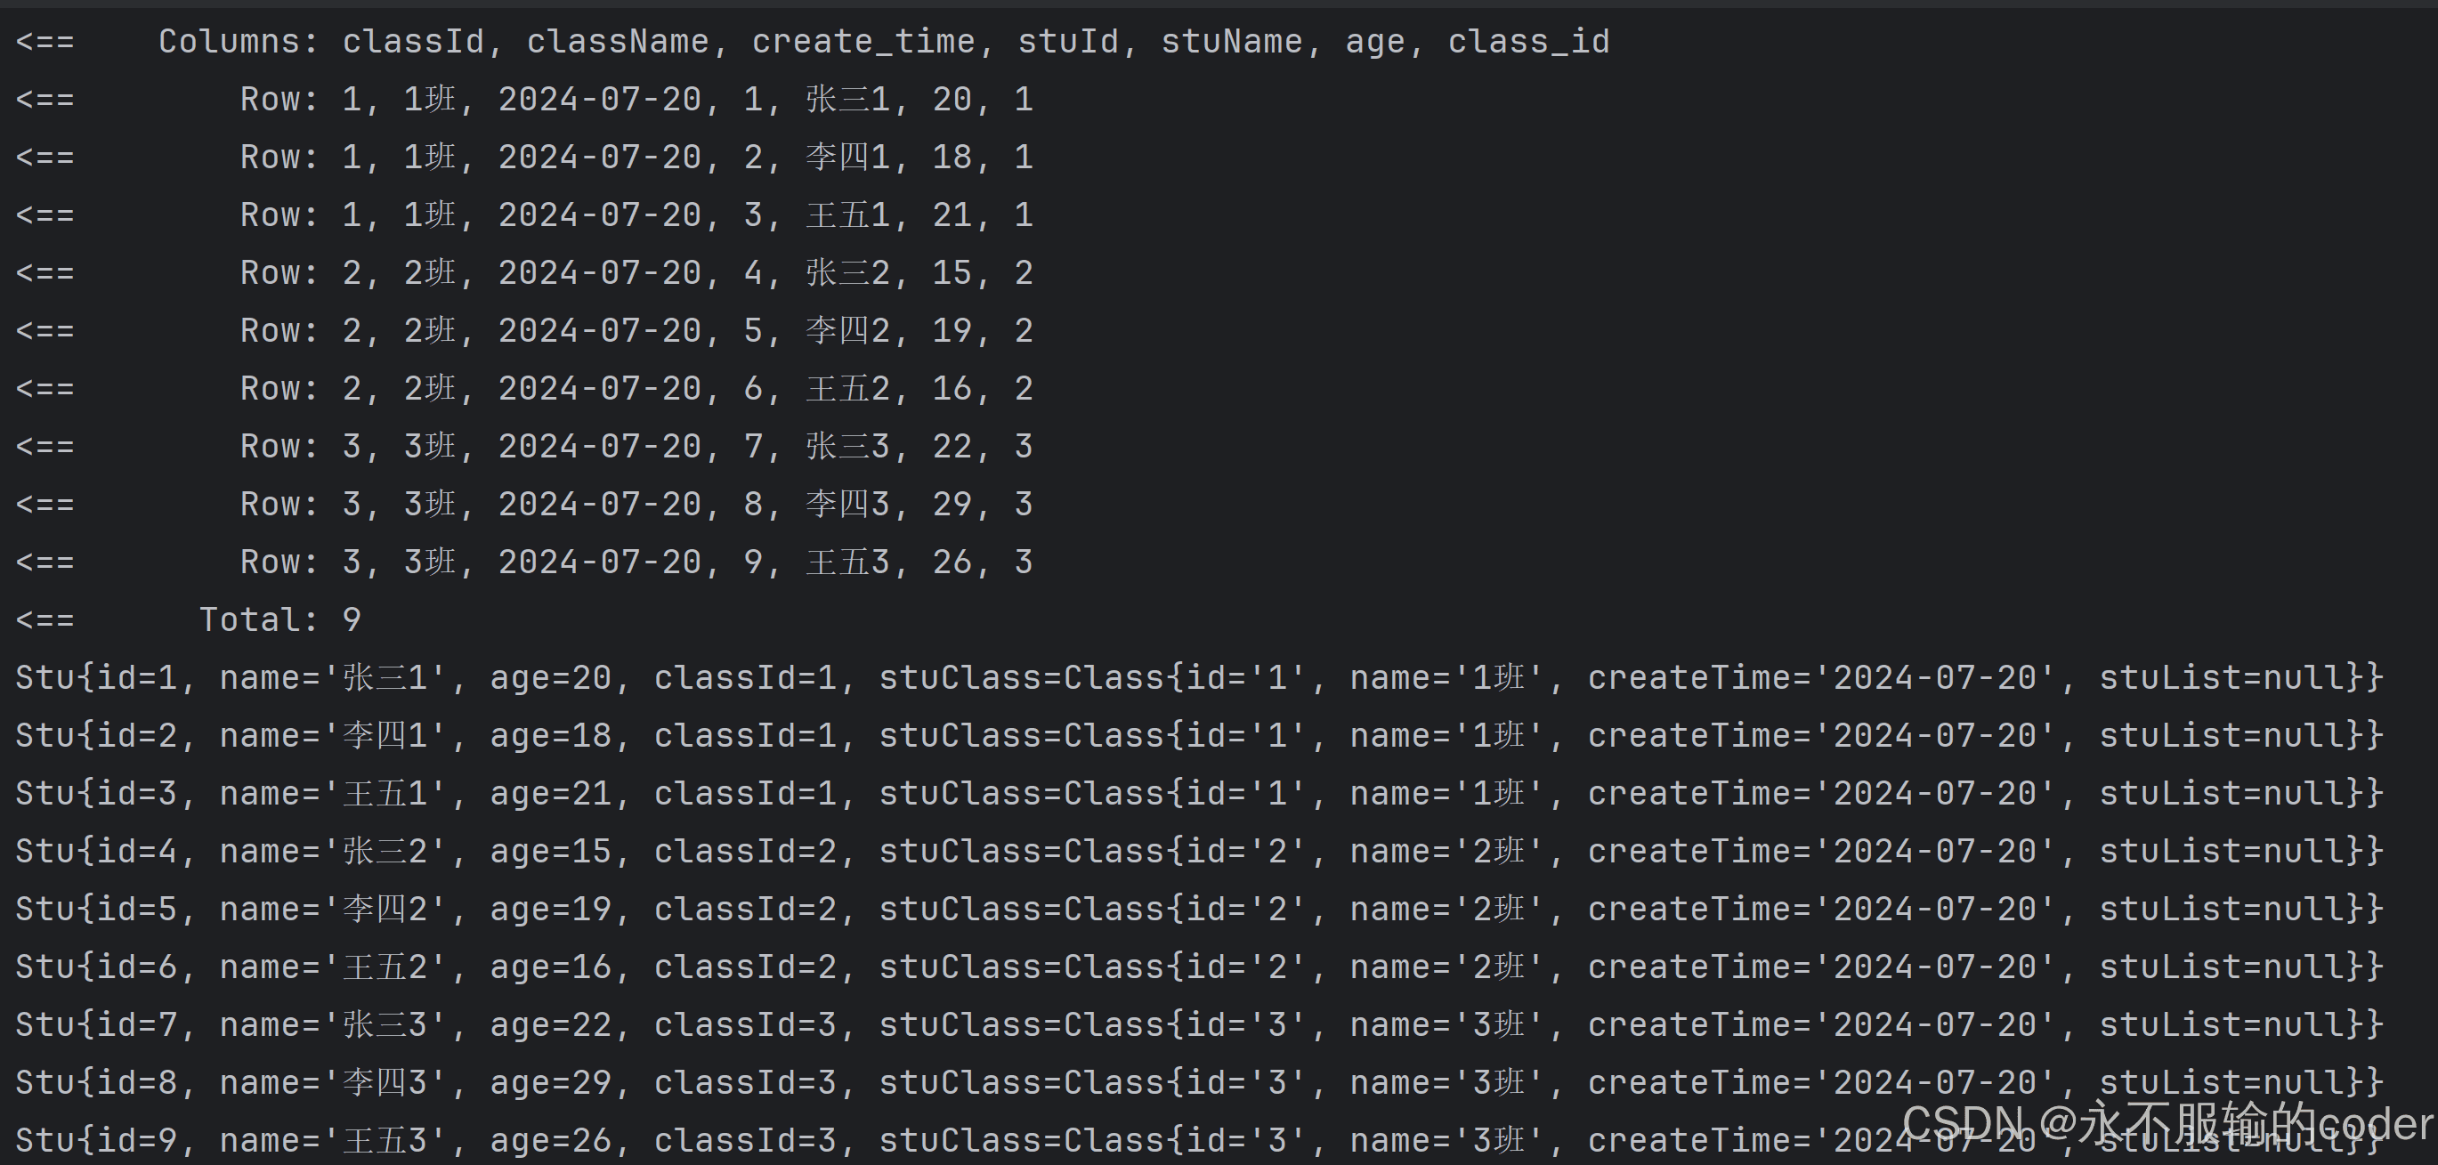Click the log row containing 李四3, 29

tap(524, 505)
